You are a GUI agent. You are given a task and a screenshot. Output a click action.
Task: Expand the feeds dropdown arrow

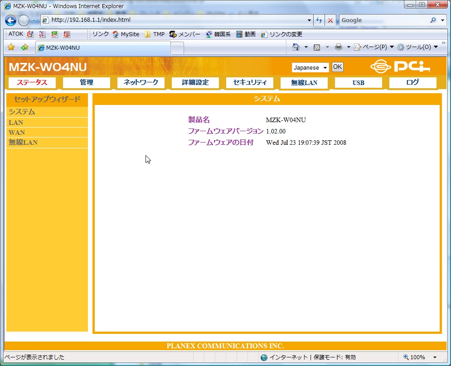pyautogui.click(x=327, y=47)
